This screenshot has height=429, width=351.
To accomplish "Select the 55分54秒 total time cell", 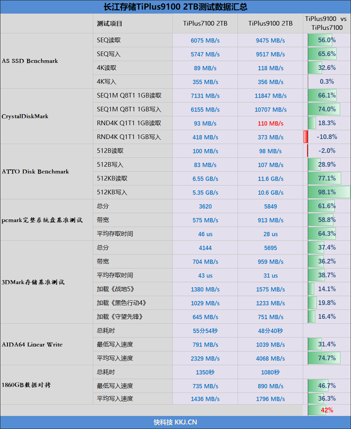I will coord(205,331).
